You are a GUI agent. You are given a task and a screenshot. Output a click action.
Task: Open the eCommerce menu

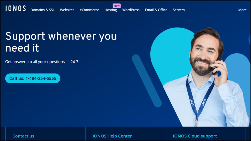point(89,10)
